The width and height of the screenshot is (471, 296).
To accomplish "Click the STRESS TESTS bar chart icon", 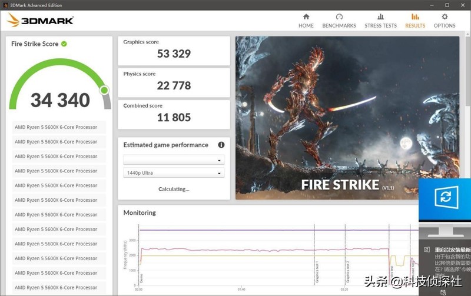I will [x=380, y=17].
